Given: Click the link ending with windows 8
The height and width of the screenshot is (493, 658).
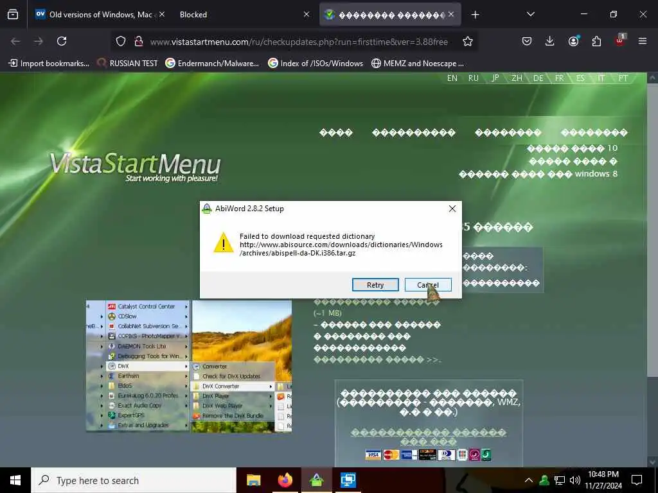Looking at the screenshot, I should tap(538, 173).
